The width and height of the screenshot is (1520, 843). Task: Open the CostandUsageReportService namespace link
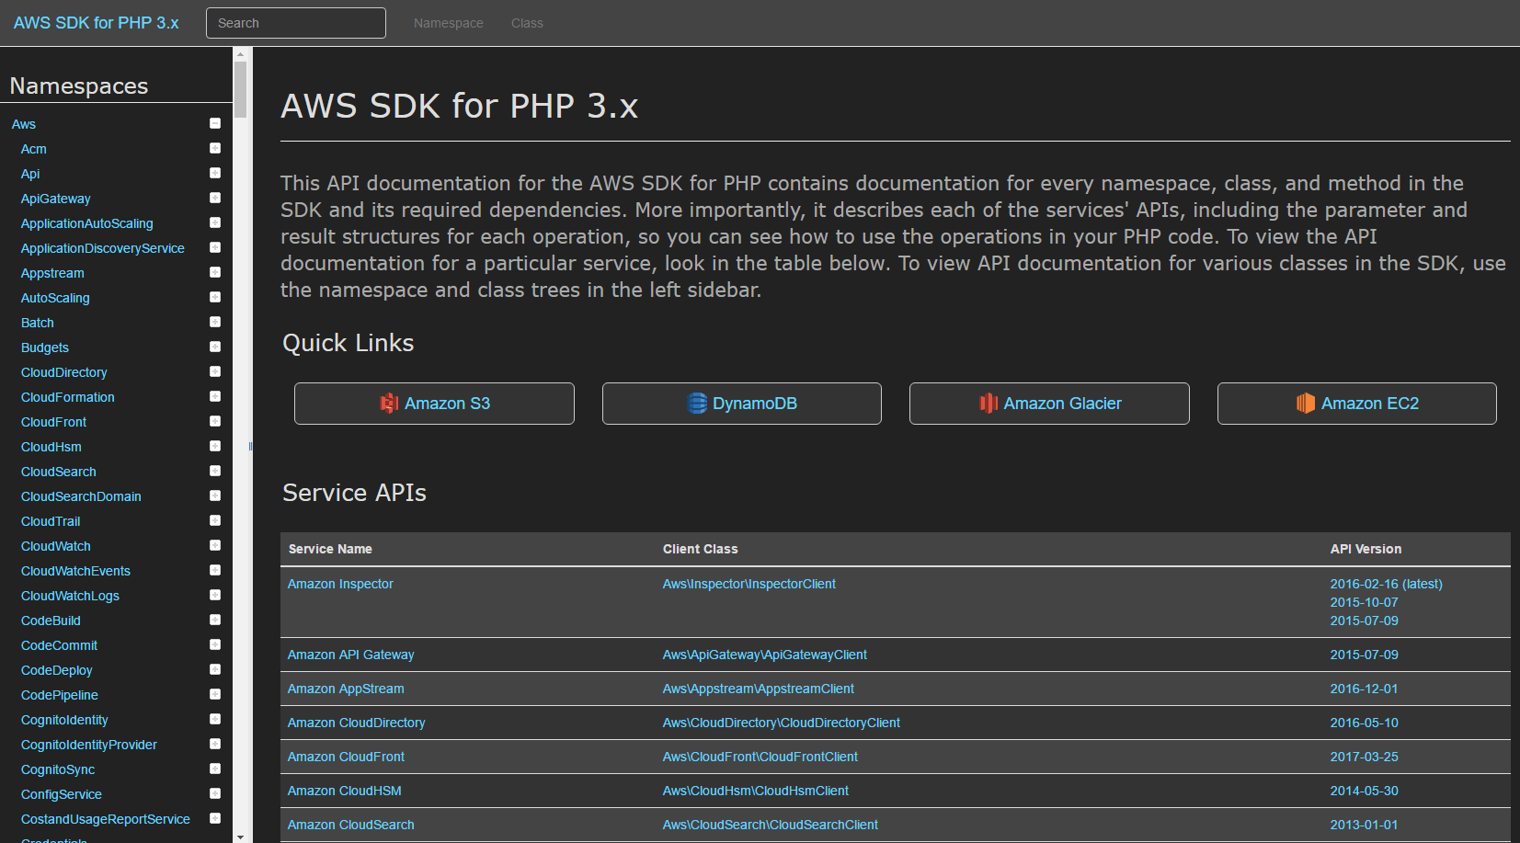click(106, 819)
